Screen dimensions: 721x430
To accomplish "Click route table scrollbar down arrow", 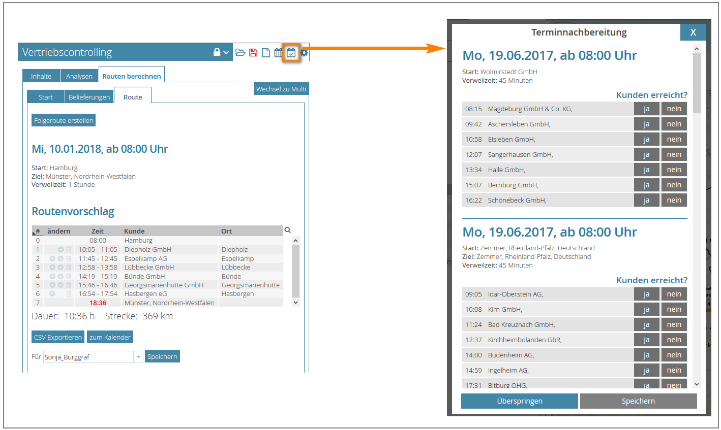I will click(296, 302).
